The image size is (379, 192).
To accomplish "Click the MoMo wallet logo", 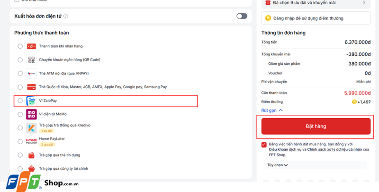I will tap(31, 114).
